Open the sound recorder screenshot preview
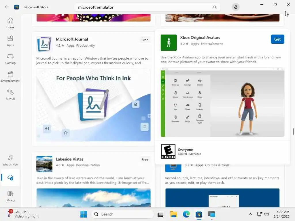The height and width of the screenshot is (221, 295). [x=222, y=198]
